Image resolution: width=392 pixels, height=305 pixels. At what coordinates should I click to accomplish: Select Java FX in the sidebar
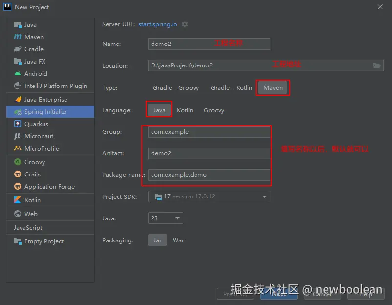click(x=50, y=61)
